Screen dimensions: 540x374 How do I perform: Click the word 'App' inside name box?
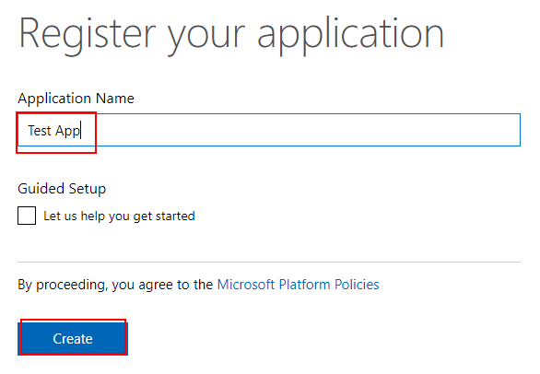pyautogui.click(x=67, y=131)
